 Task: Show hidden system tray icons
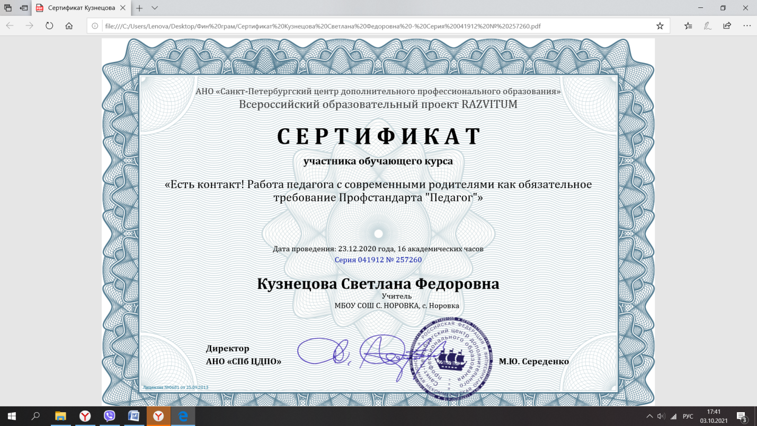click(x=650, y=416)
